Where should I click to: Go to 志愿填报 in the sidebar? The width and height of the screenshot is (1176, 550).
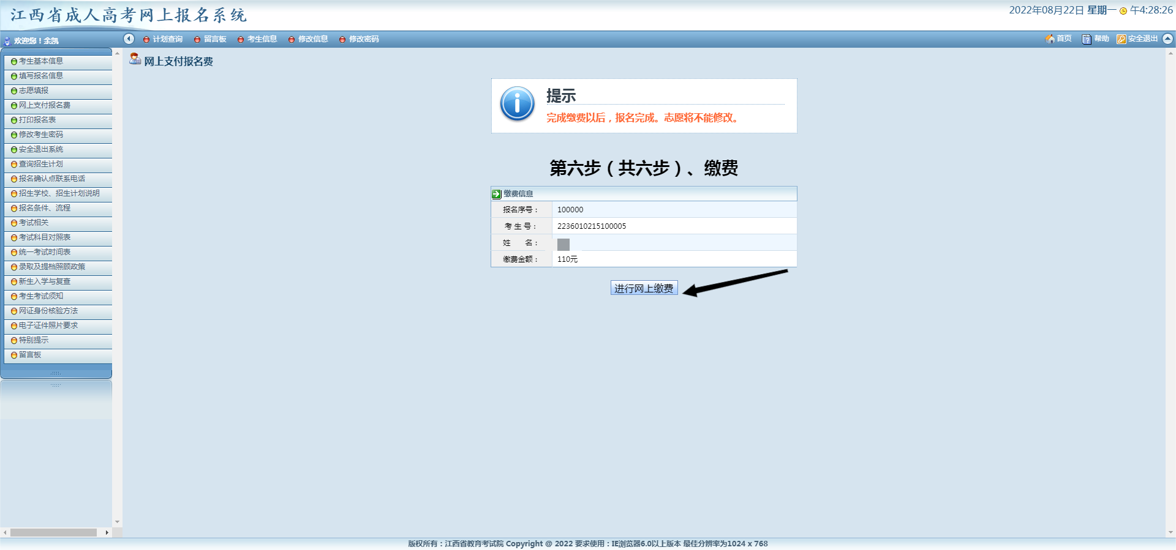point(34,91)
